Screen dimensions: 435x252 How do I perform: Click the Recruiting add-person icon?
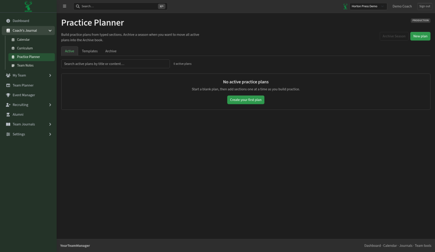[x=8, y=105]
